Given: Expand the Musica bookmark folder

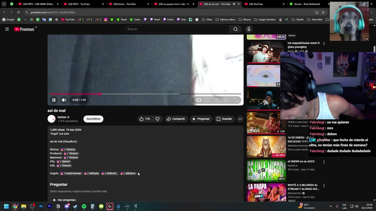Looking at the screenshot, I should click(x=245, y=20).
